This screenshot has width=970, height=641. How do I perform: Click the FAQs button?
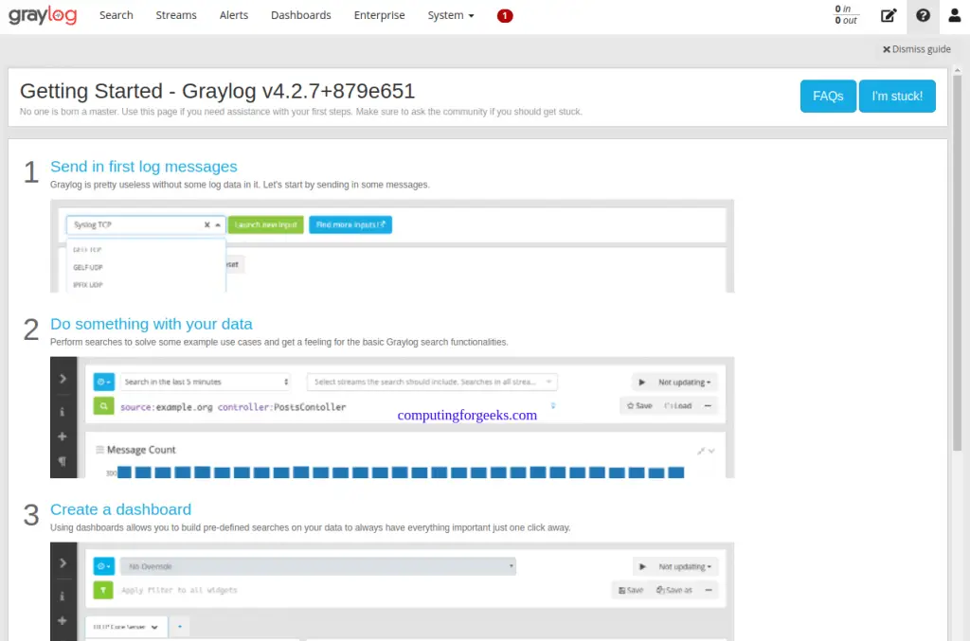point(828,96)
